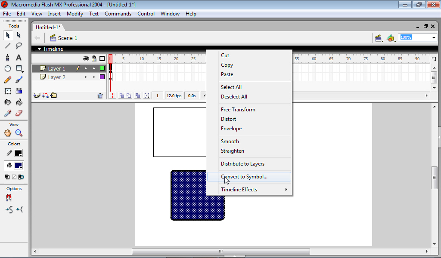
Task: Select the Pen tool
Action: tap(8, 57)
